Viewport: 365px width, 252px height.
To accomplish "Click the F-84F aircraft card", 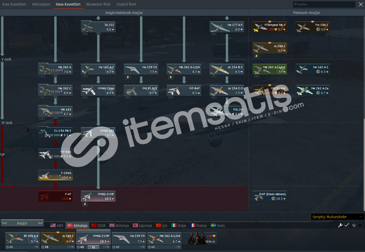I will [184, 90].
